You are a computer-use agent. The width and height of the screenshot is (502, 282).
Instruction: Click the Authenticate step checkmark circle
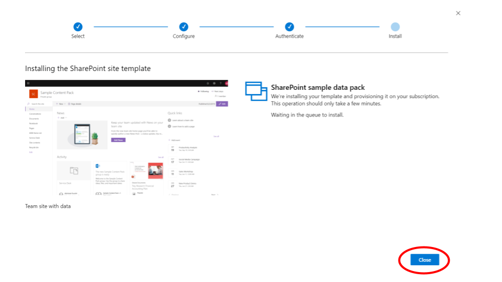tap(289, 27)
